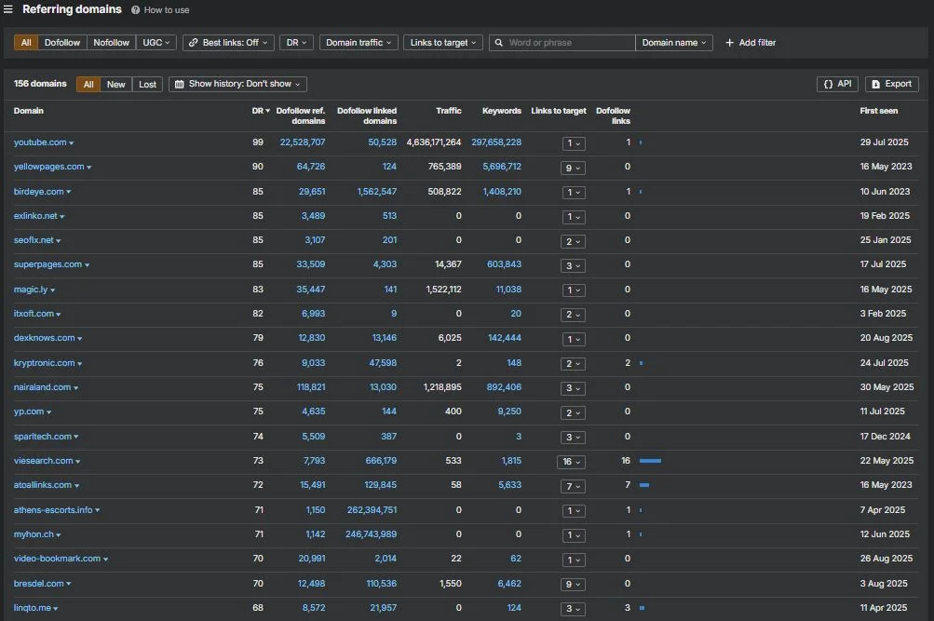Expand links to target for linqto.me
The height and width of the screenshot is (621, 934).
573,609
